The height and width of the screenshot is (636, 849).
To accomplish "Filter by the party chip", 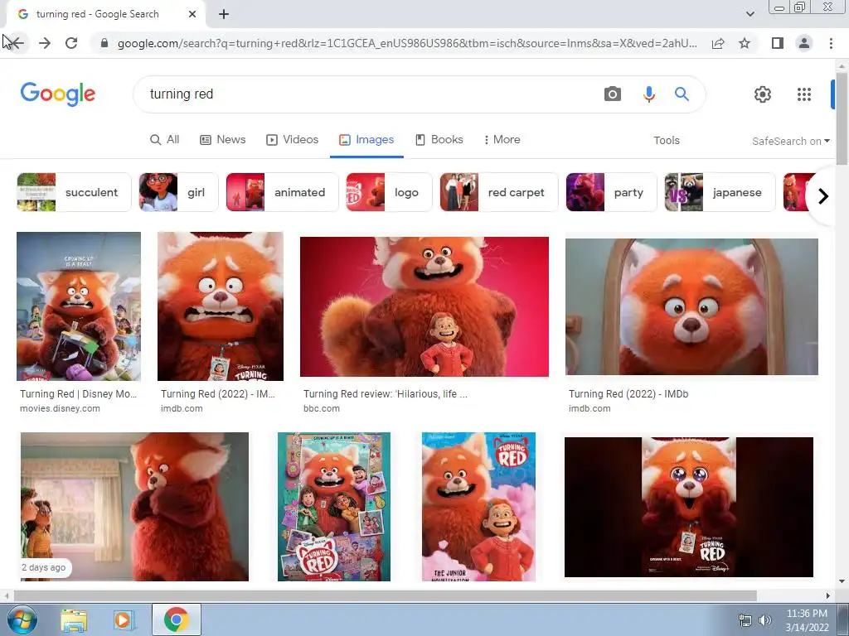I will [611, 192].
